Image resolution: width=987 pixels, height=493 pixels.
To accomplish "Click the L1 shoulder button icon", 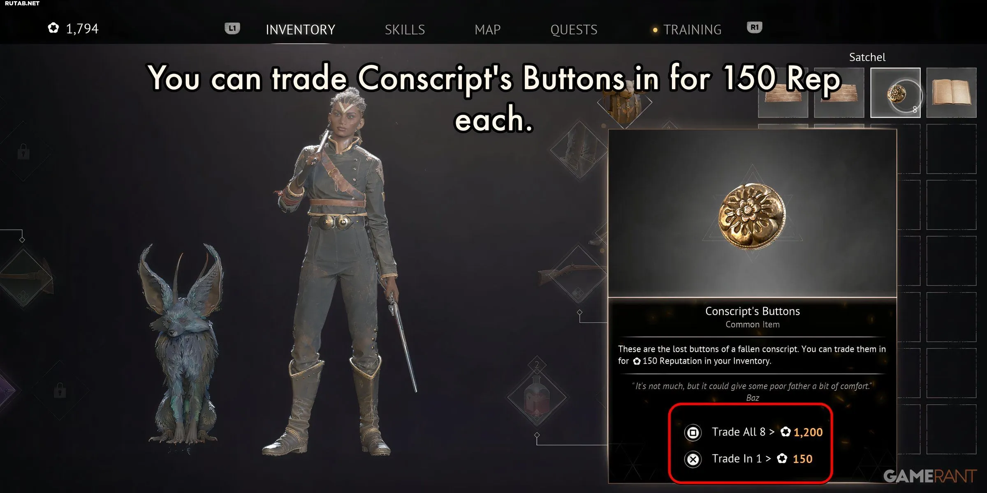I will 232,28.
